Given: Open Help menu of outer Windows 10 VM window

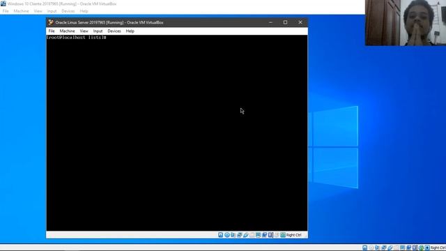Looking at the screenshot, I should pos(84,11).
